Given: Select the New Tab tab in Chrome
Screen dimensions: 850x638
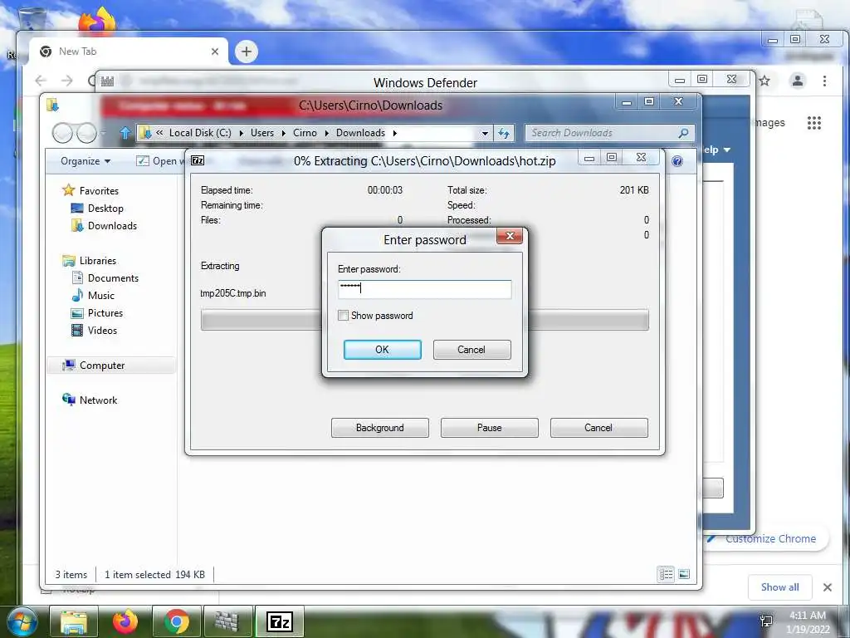Looking at the screenshot, I should pos(127,52).
